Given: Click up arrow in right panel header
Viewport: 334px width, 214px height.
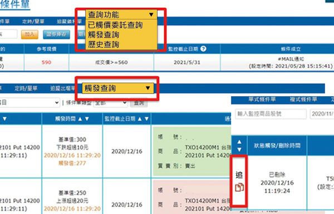Looking at the screenshot, I should pyautogui.click(x=239, y=142).
